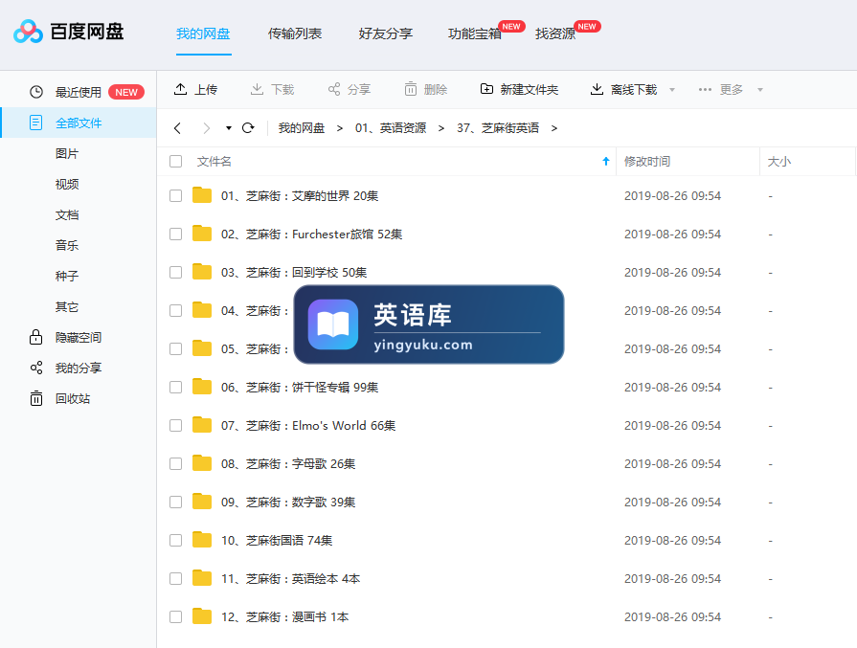Click the folder icon of 07 Elmo's World
857x648 pixels.
202,425
